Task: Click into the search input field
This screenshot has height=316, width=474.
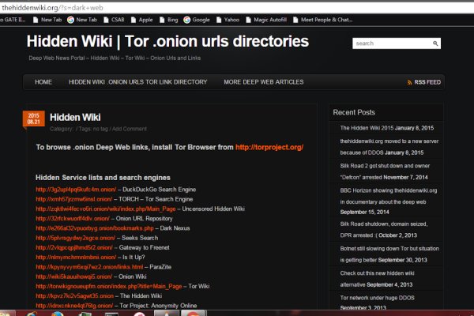Action: [393, 43]
